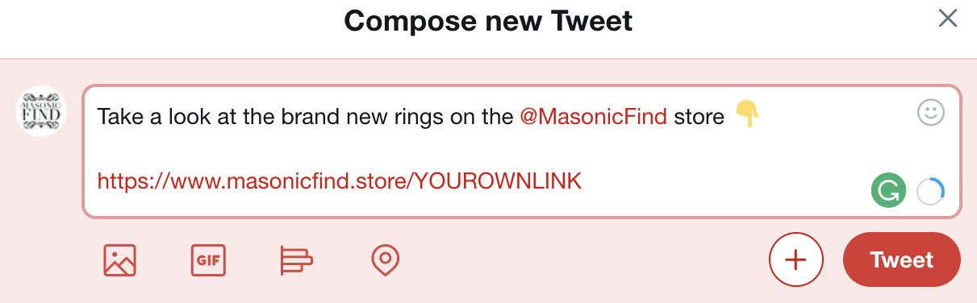Tag a location with the pin icon

pyautogui.click(x=386, y=260)
